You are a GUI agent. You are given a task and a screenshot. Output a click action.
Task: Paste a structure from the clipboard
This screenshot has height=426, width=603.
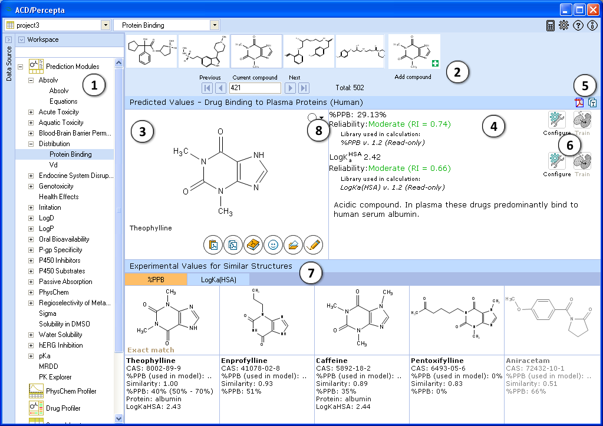coord(213,245)
